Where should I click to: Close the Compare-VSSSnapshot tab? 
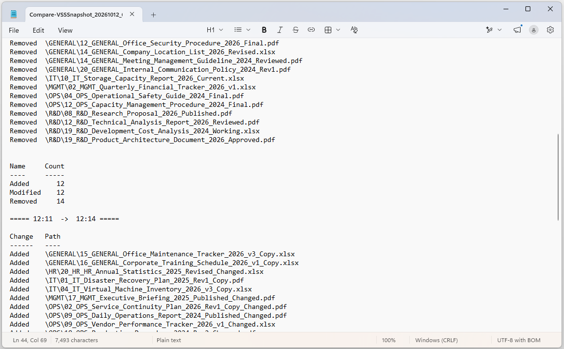(x=132, y=14)
